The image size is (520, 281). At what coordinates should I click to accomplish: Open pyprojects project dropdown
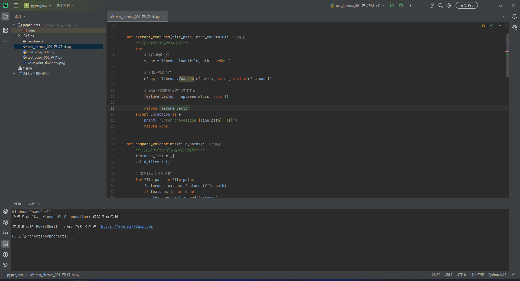[38, 5]
